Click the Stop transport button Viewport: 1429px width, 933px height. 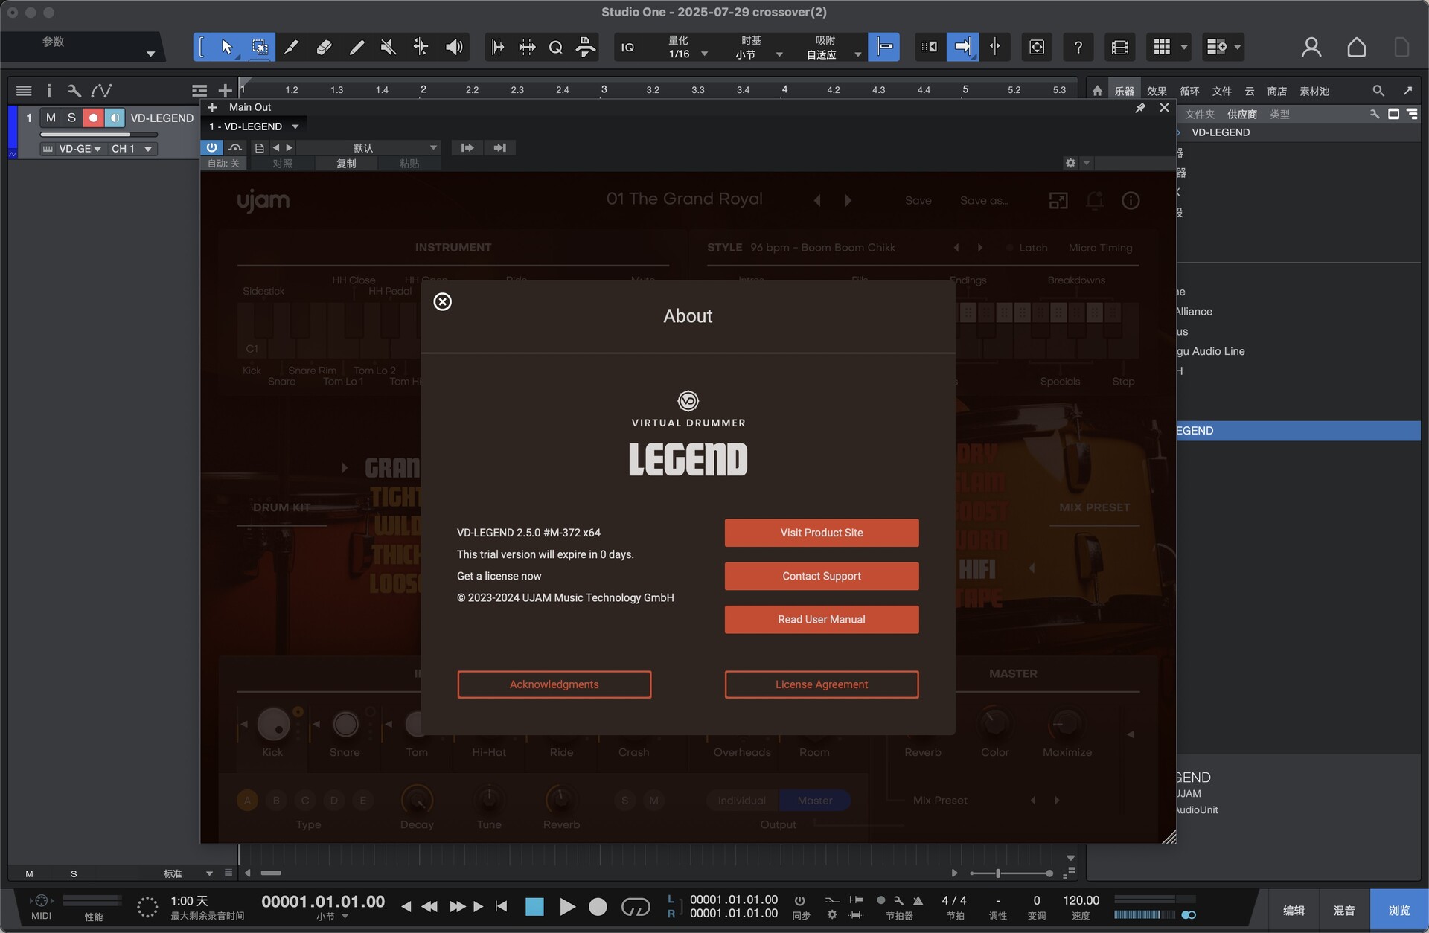534,907
